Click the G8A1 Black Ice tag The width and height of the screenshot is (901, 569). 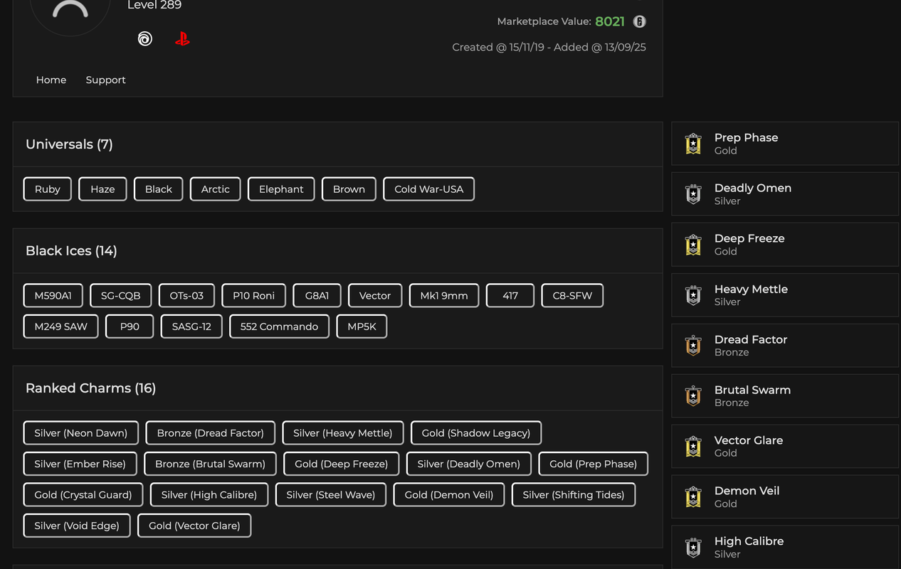(x=317, y=296)
